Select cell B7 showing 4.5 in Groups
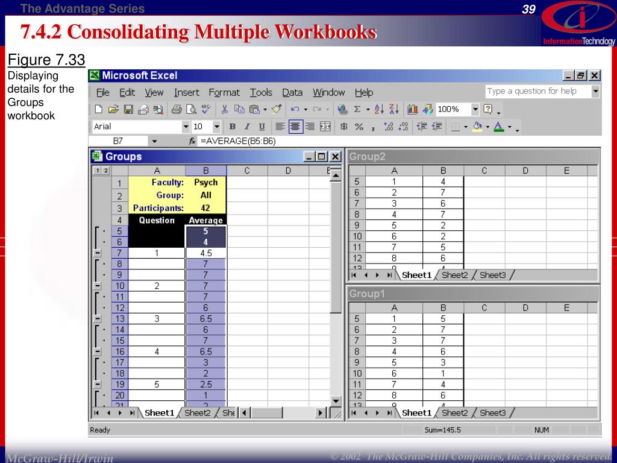 [x=206, y=253]
